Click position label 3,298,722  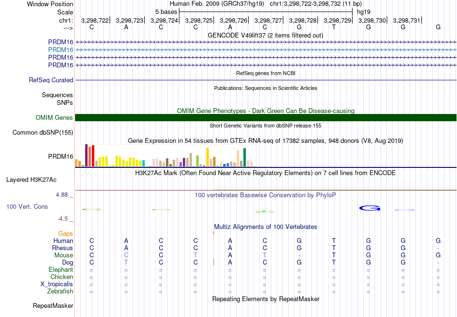(95, 20)
